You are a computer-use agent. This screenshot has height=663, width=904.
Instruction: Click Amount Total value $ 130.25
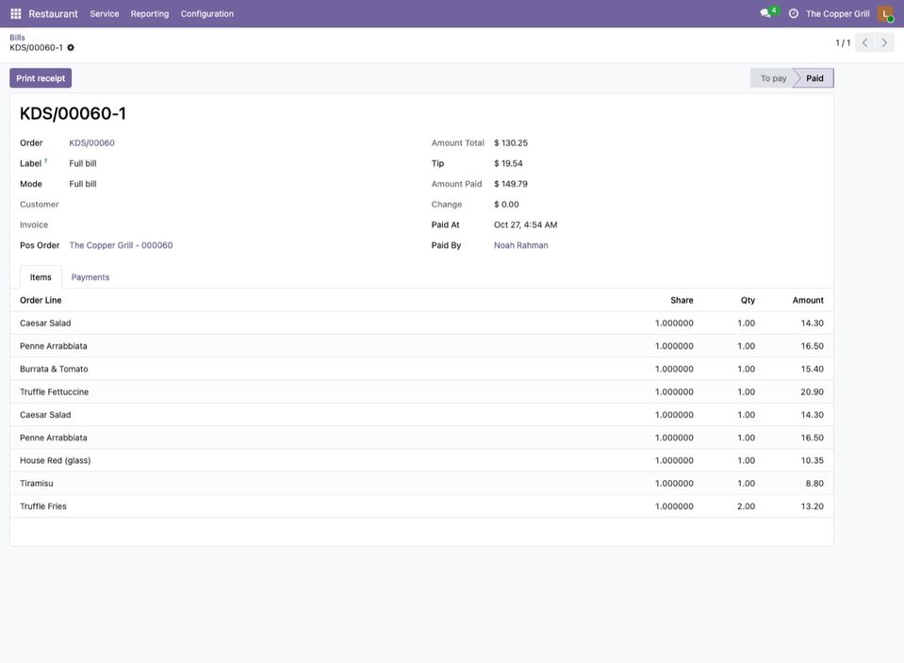point(511,142)
